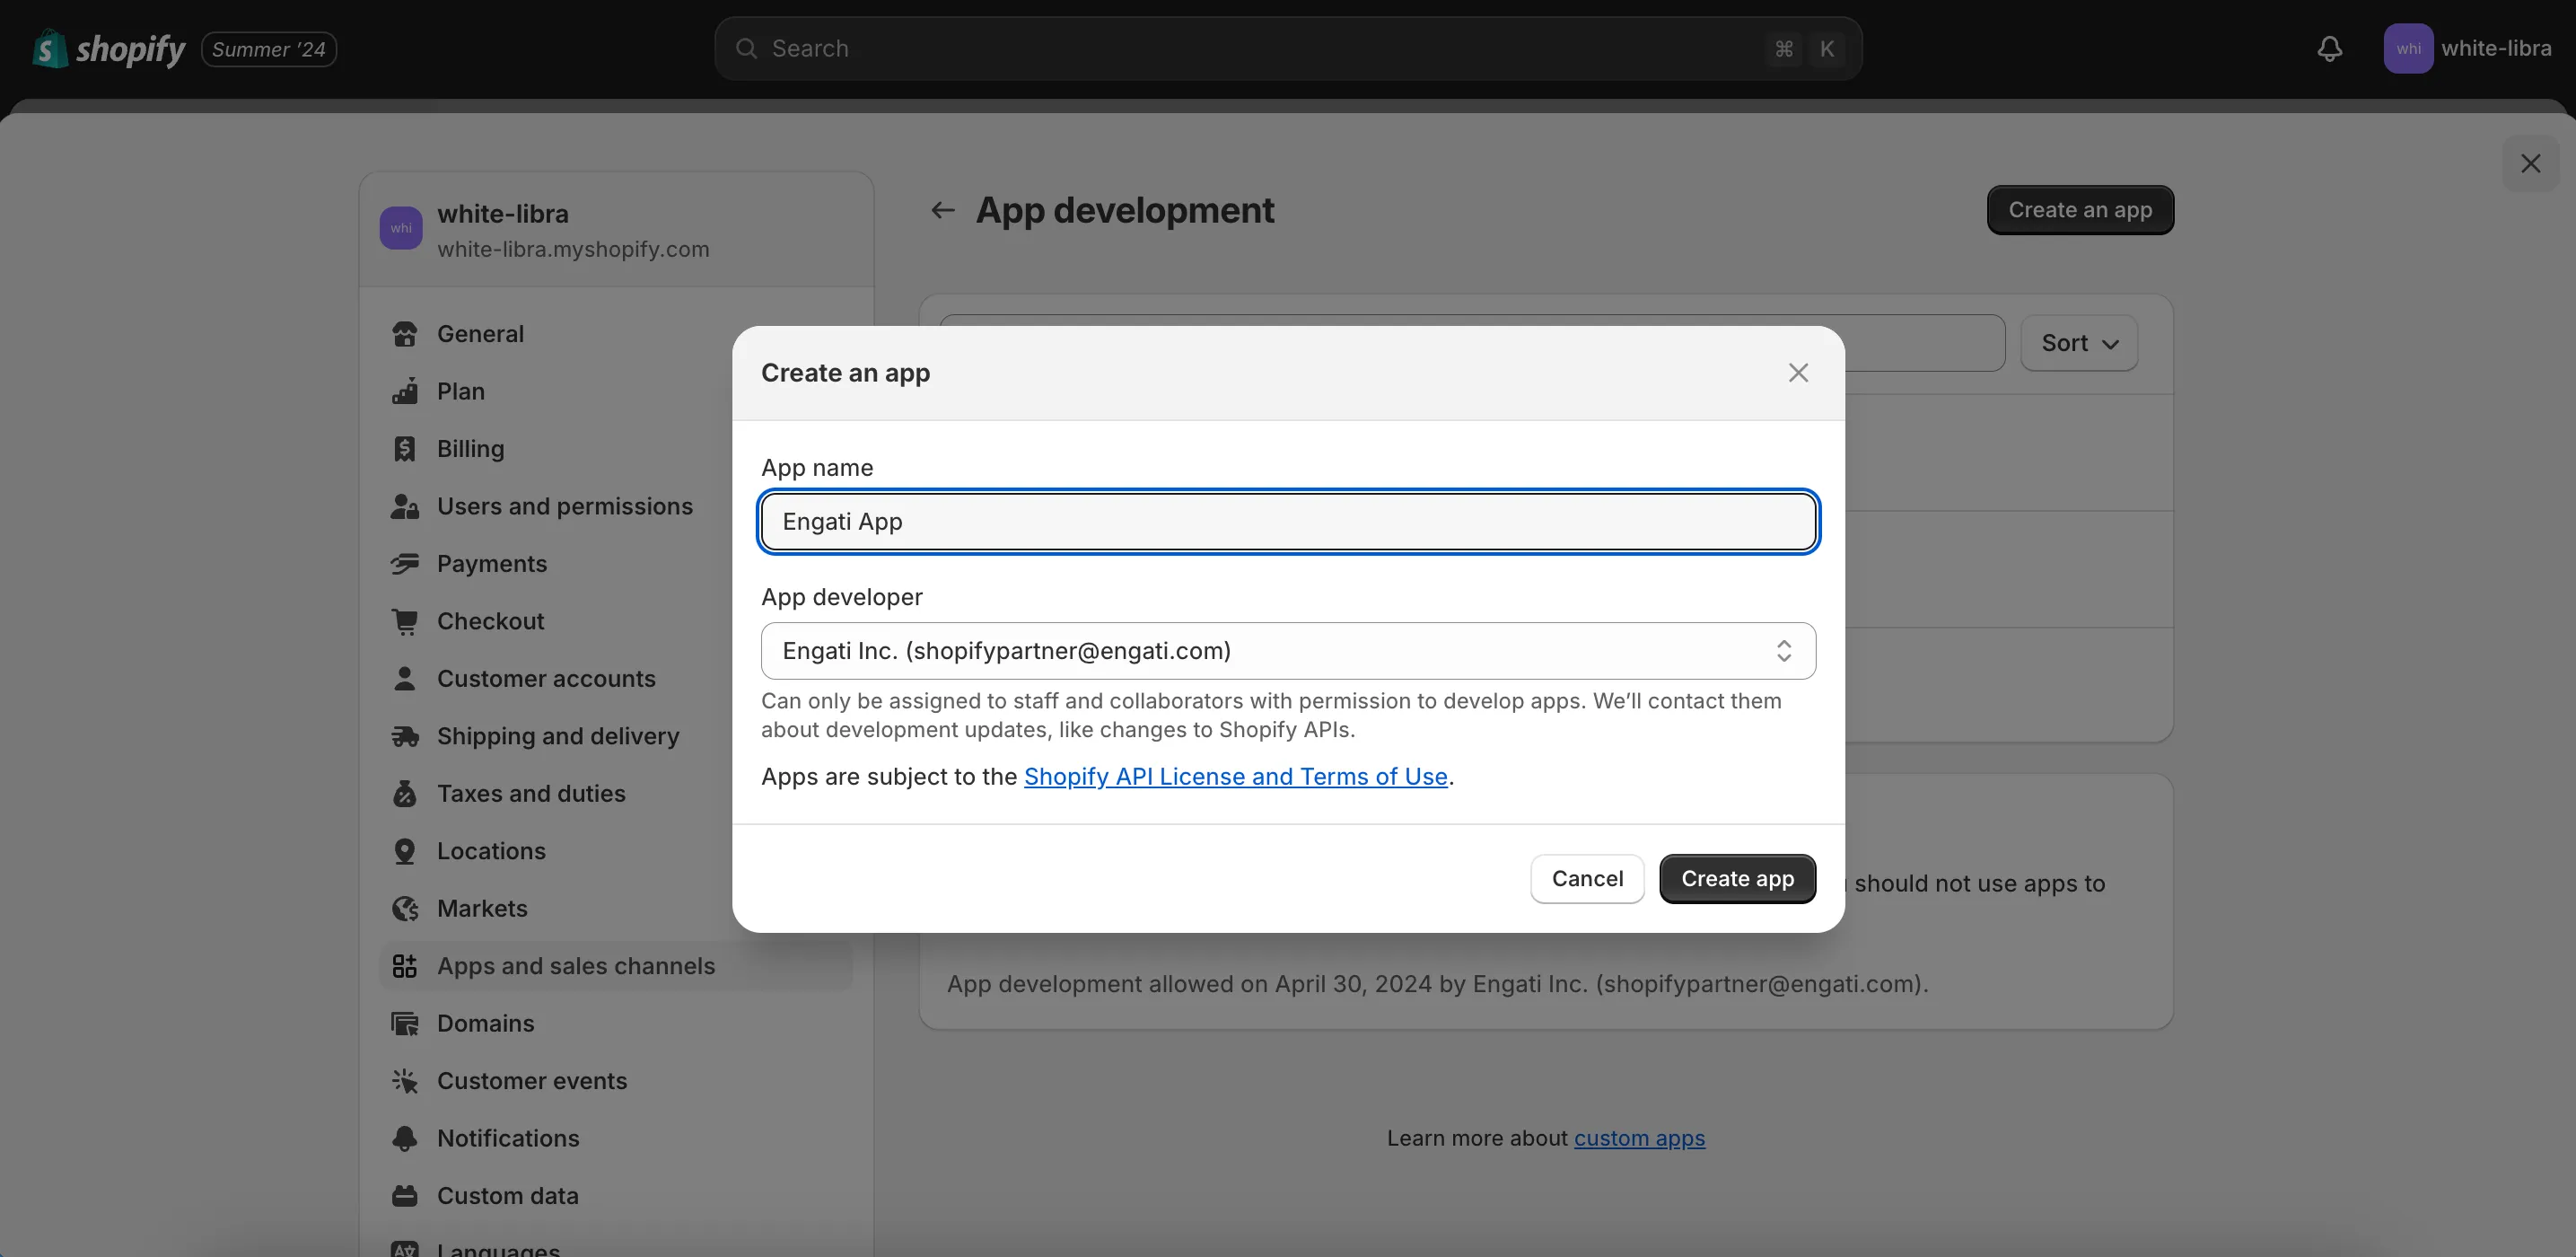The height and width of the screenshot is (1257, 2576).
Task: Click the Taxes and duties icon
Action: (404, 794)
